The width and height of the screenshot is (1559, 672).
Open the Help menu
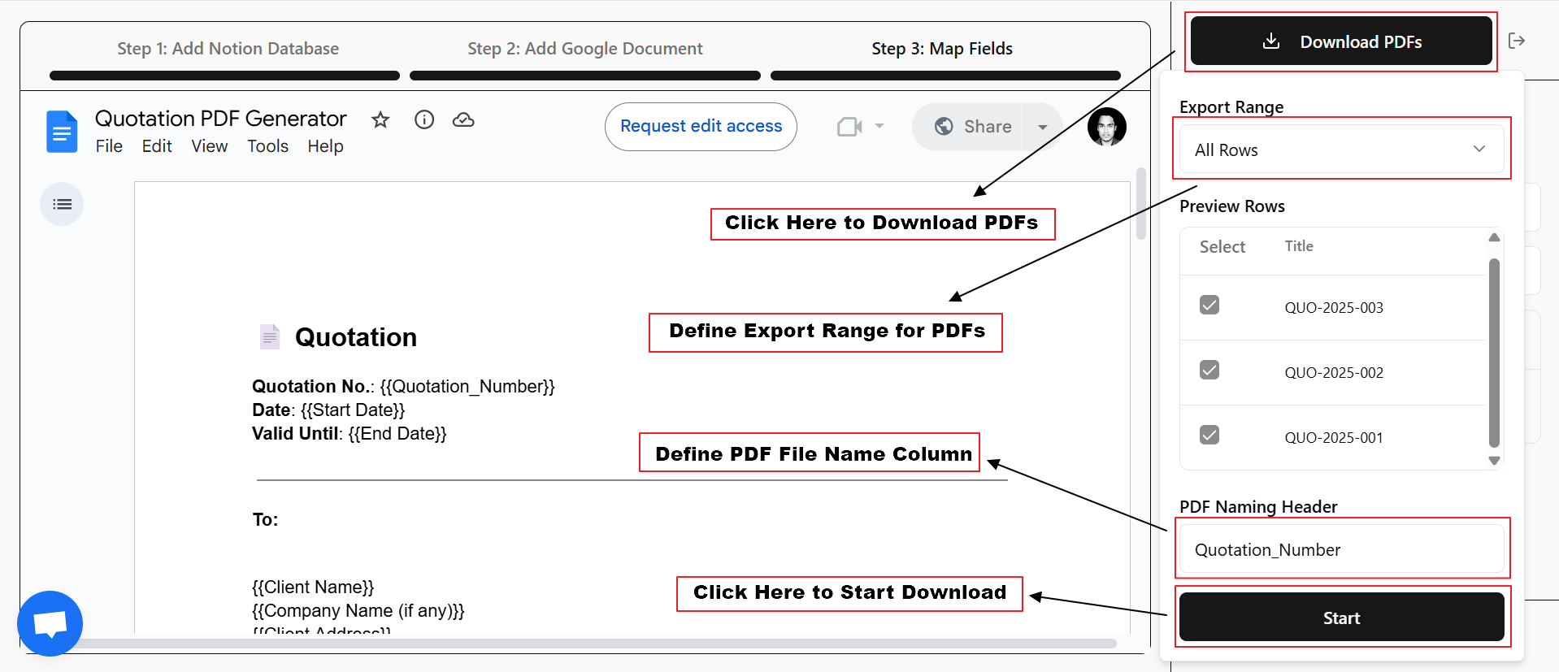tap(325, 146)
